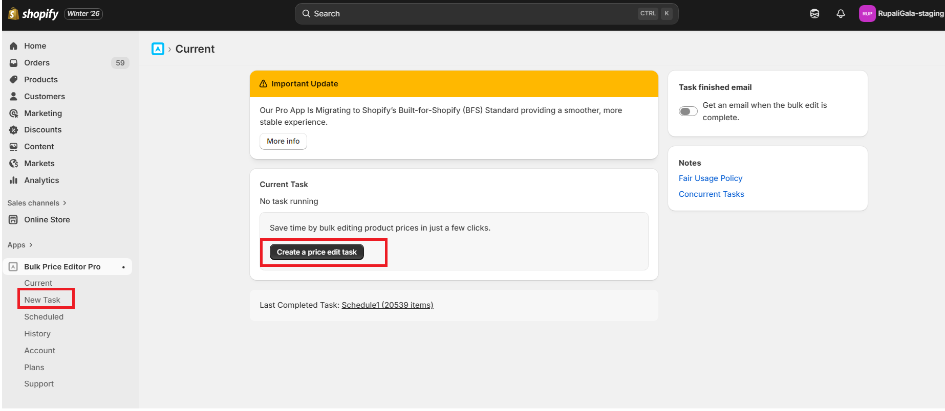Open the History submenu item
The height and width of the screenshot is (411, 945).
point(37,334)
